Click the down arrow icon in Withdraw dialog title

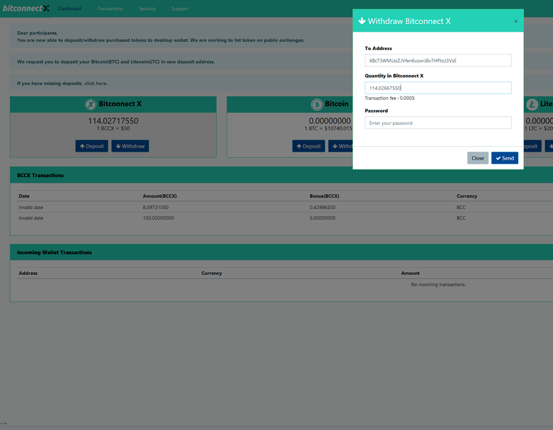click(x=361, y=21)
